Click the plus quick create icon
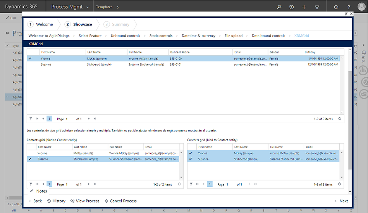The height and width of the screenshot is (213, 368). click(304, 7)
